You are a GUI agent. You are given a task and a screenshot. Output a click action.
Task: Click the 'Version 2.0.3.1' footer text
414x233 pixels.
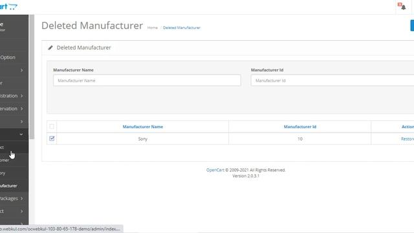[246, 176]
